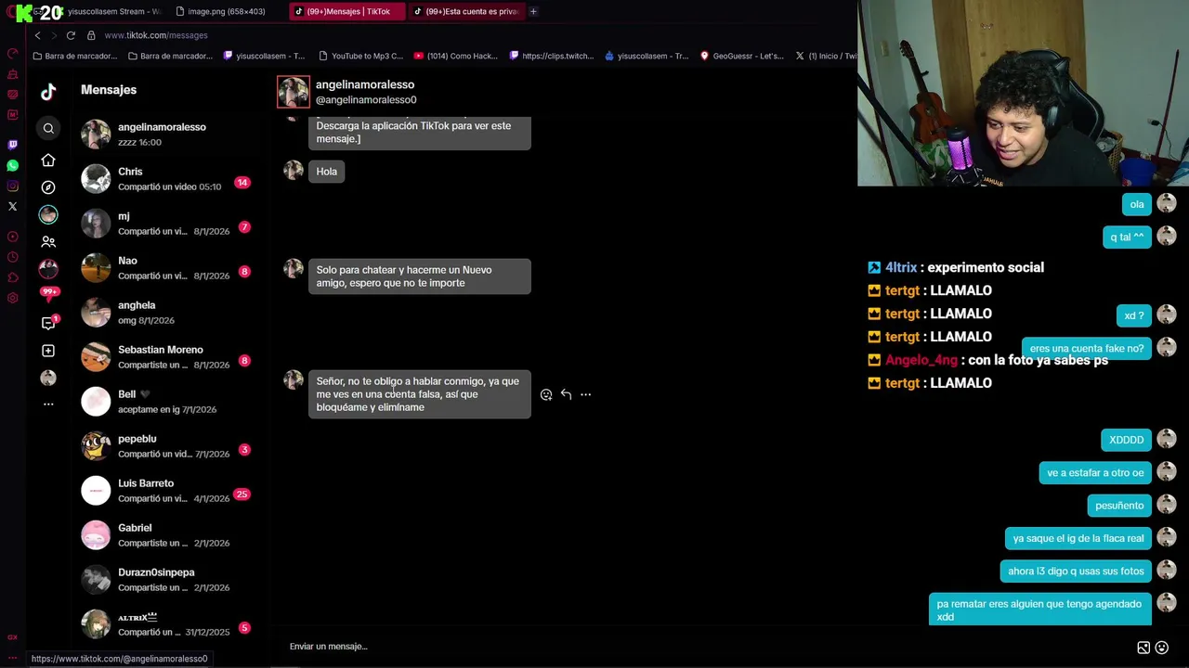The width and height of the screenshot is (1189, 668).
Task: Switch to yisuscollasem Stream tab
Action: (x=104, y=11)
